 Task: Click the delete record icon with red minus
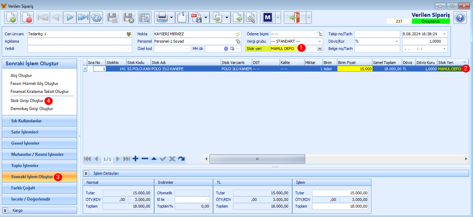(27, 17)
